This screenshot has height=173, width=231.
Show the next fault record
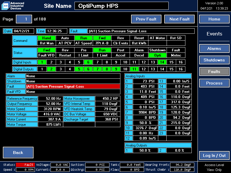pos(179,19)
